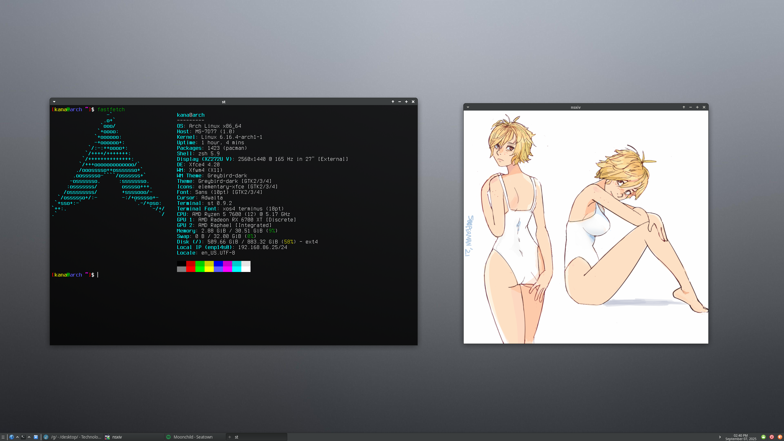Click the 'GPU 1: AMD Radeon RX 6700 XT' line
The height and width of the screenshot is (441, 784).
[x=236, y=220]
